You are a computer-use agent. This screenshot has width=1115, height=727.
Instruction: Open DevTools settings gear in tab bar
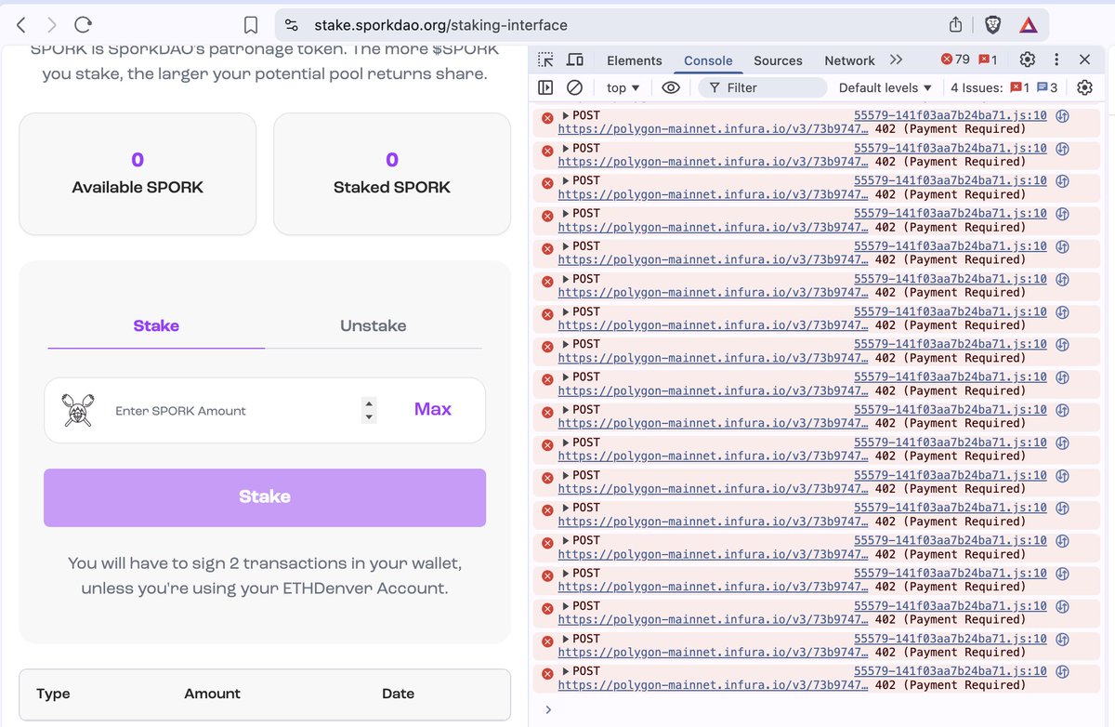pos(1027,59)
